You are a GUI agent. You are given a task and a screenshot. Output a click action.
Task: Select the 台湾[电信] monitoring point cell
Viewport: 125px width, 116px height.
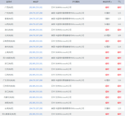pos(9,108)
